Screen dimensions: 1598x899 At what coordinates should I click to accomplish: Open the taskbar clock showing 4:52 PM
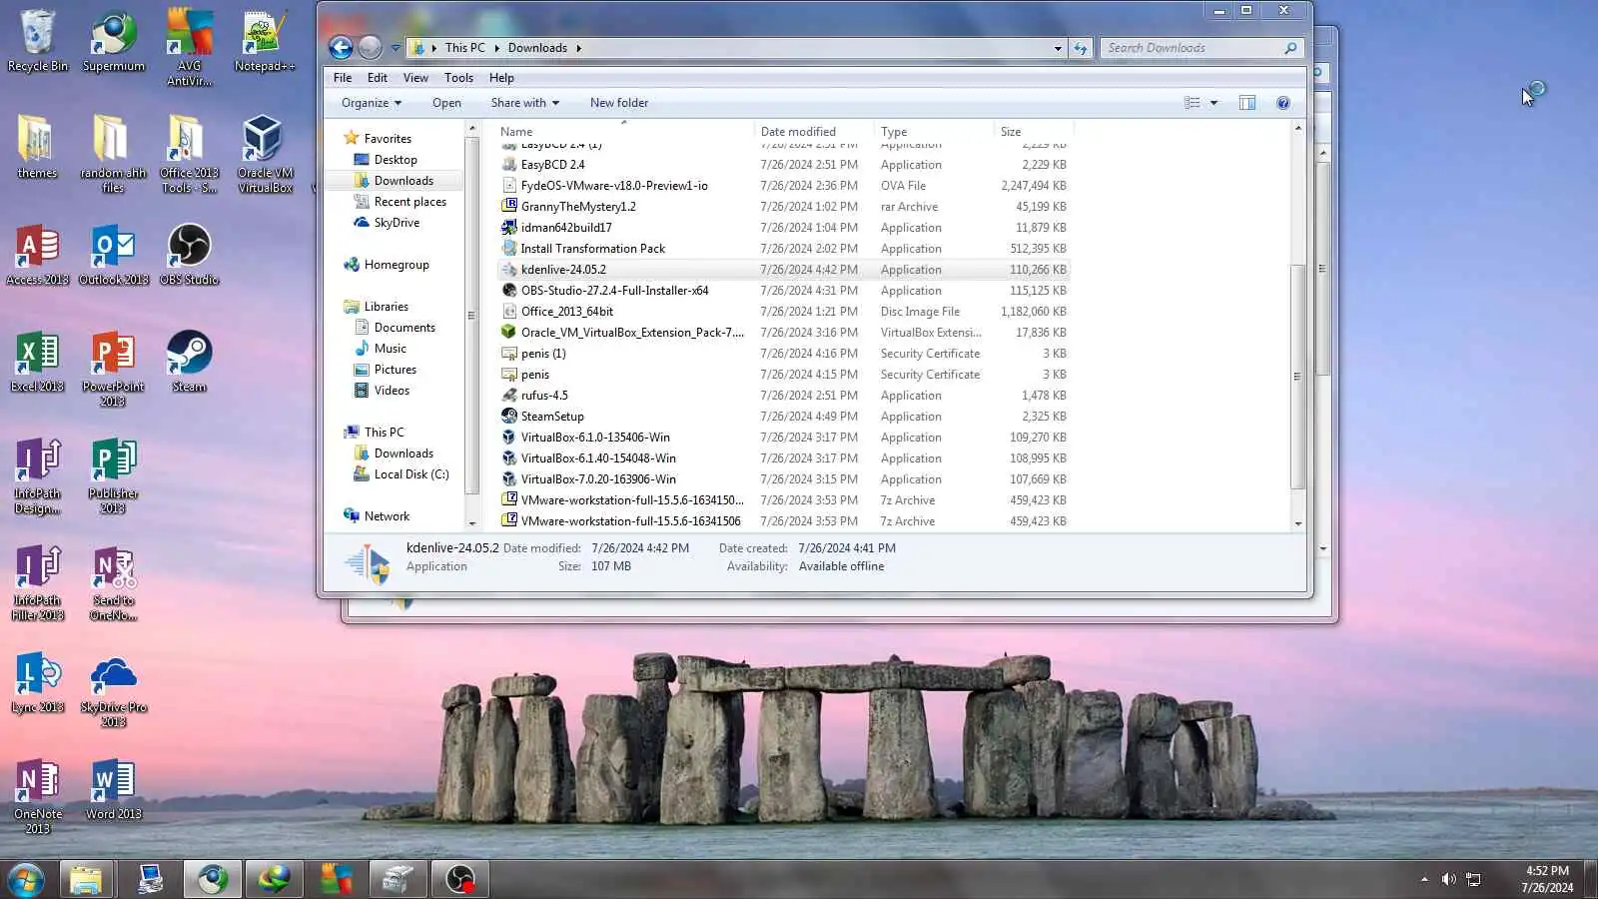click(x=1547, y=879)
